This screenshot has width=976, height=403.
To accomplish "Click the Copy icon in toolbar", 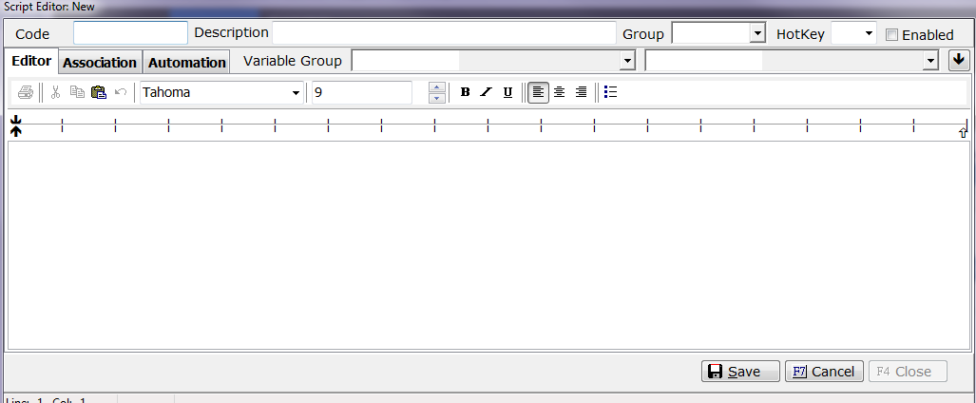I will [77, 92].
